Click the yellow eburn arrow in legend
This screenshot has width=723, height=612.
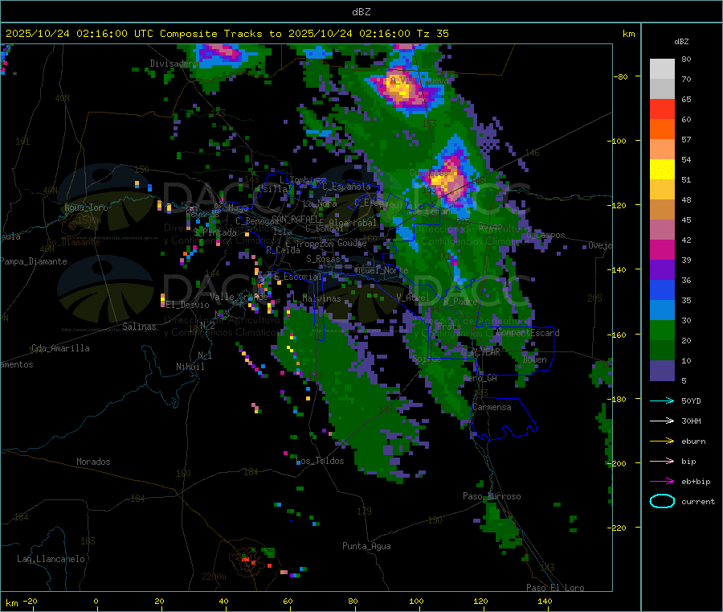coord(662,442)
